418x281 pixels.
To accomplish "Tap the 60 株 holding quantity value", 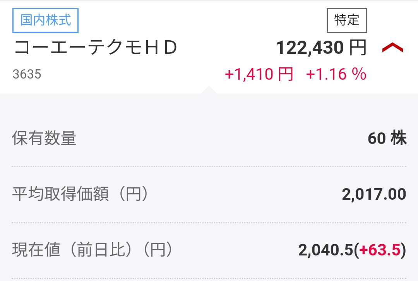I will click(387, 138).
